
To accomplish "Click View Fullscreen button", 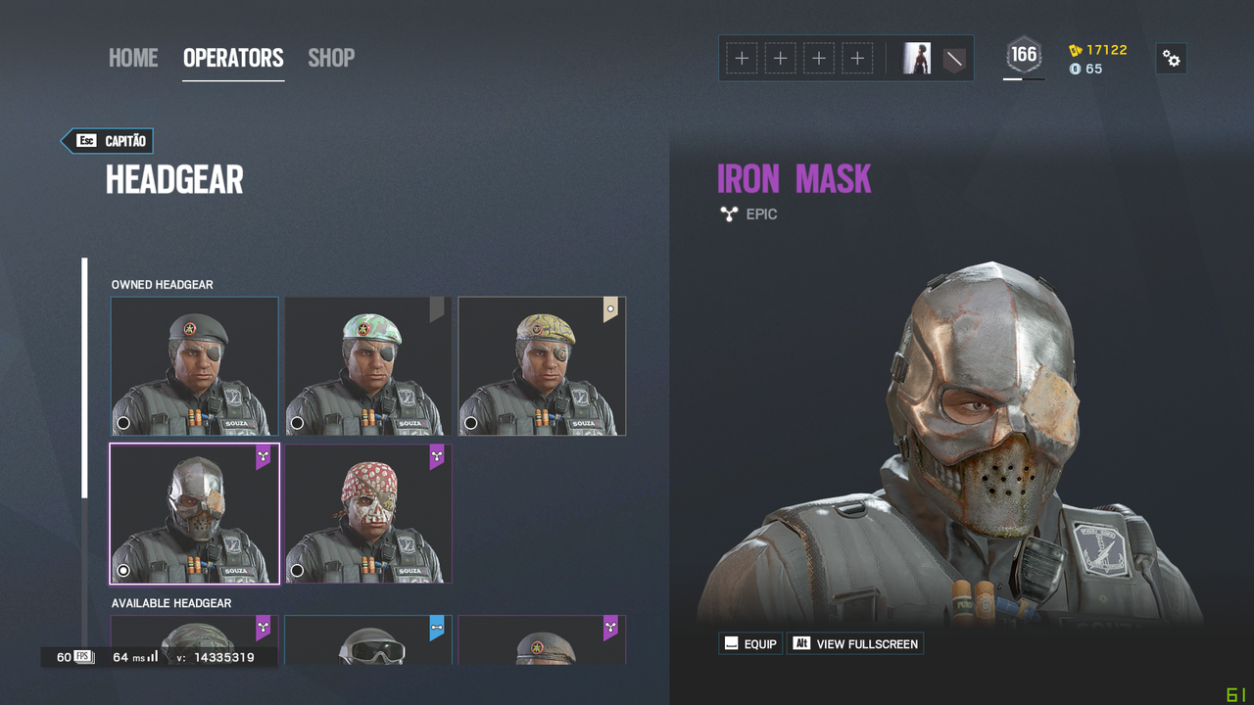I will 855,643.
